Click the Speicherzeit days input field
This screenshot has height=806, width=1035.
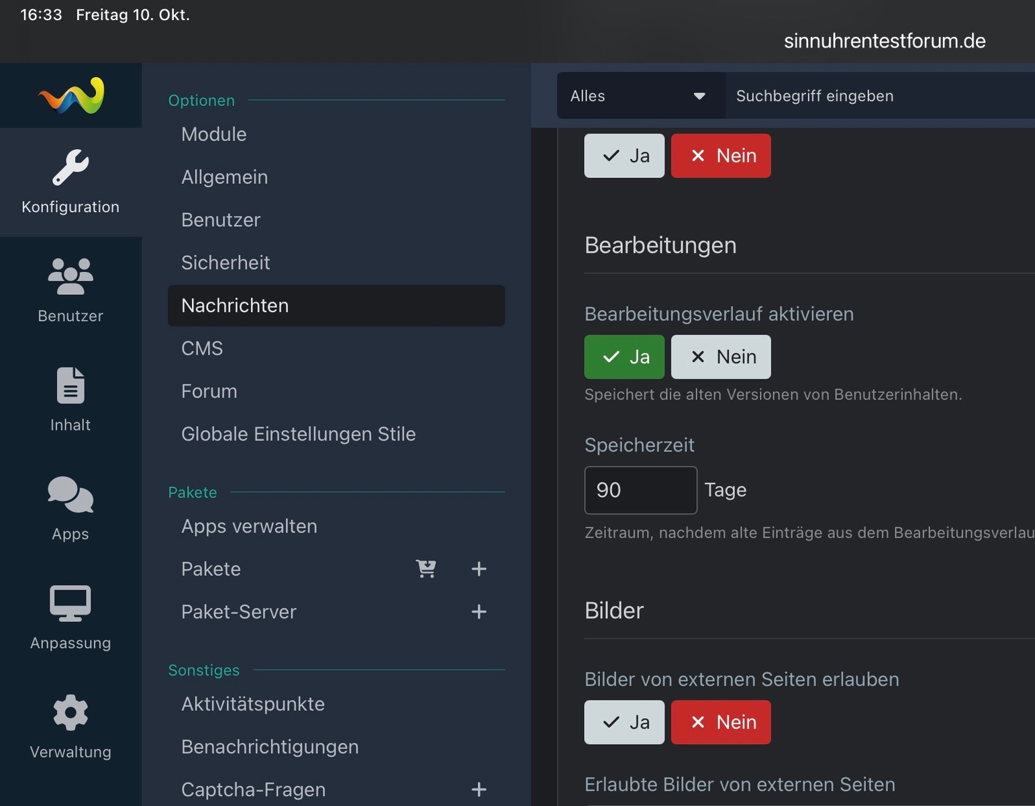tap(640, 490)
